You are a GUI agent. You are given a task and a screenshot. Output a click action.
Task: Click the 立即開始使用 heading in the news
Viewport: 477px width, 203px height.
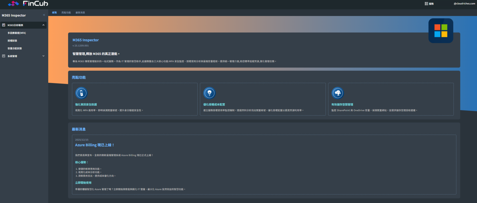[83, 183]
